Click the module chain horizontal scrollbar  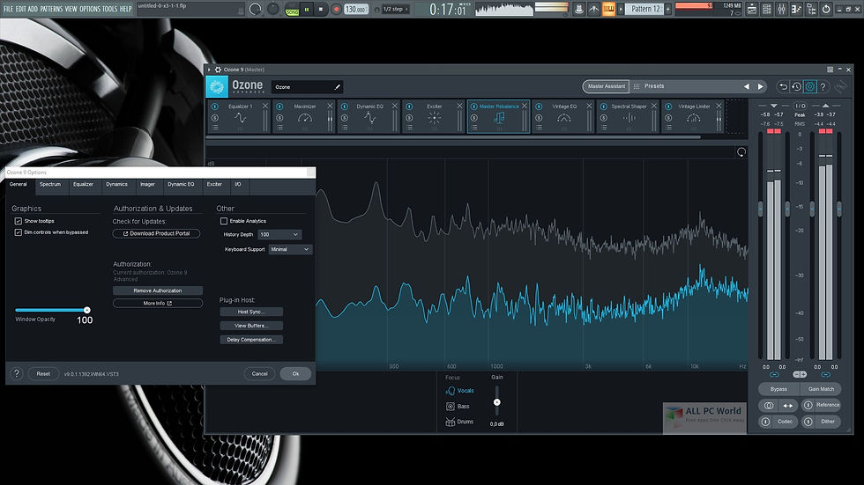tap(453, 137)
